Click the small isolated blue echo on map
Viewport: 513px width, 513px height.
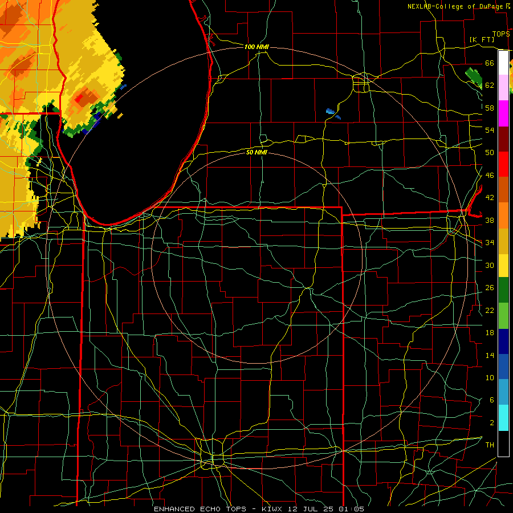(x=331, y=112)
